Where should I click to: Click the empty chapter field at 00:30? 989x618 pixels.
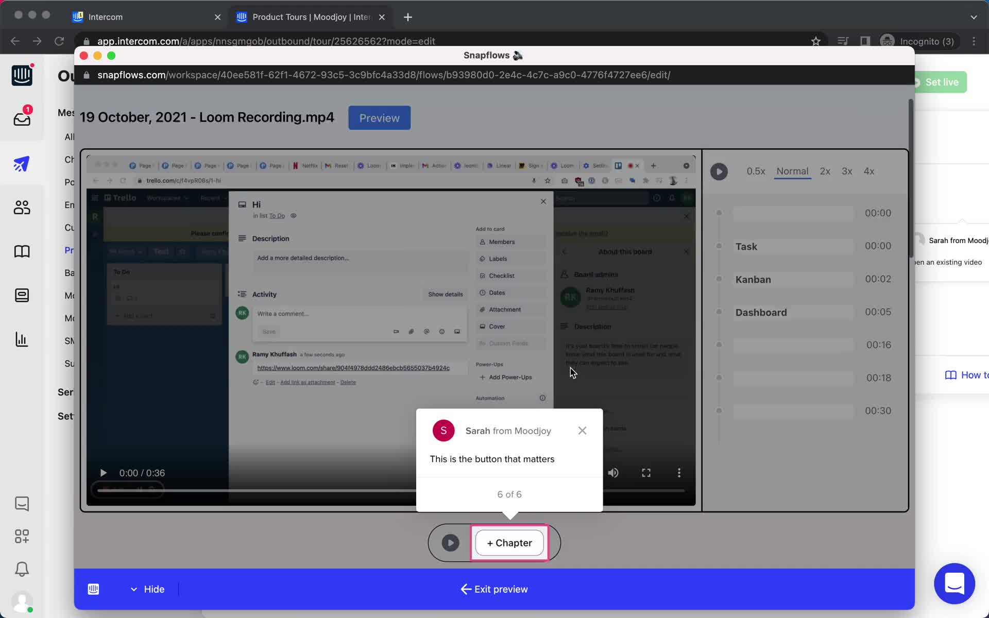pos(793,411)
